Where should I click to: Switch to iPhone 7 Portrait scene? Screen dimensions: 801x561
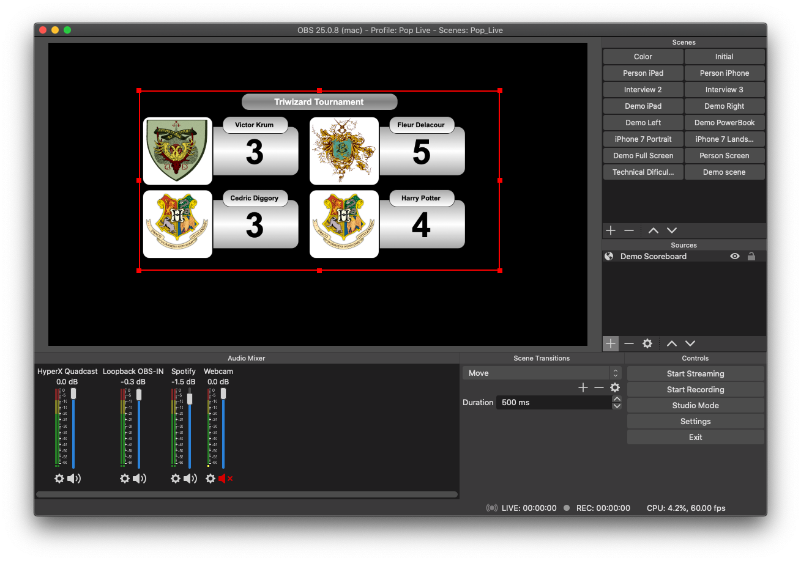coord(643,139)
